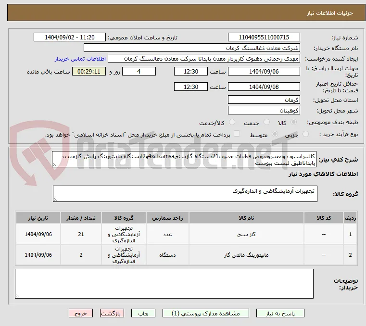This screenshot has height=326, width=366.
Task: Click the countdown timer 00:29:11 field
Action: (x=88, y=72)
